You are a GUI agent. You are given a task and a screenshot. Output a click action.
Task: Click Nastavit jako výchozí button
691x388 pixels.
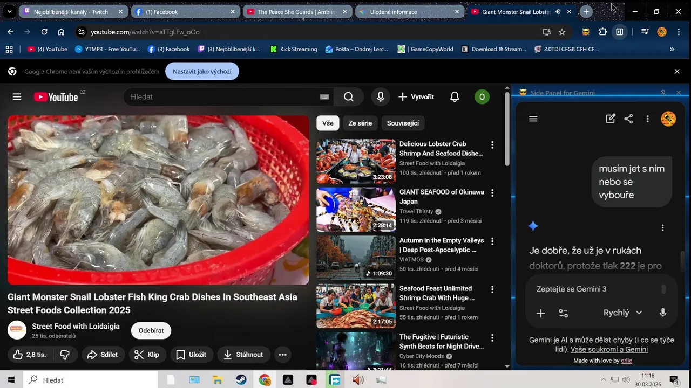click(202, 72)
